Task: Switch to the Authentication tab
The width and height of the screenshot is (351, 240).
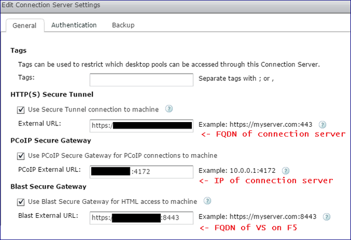Action: (74, 25)
